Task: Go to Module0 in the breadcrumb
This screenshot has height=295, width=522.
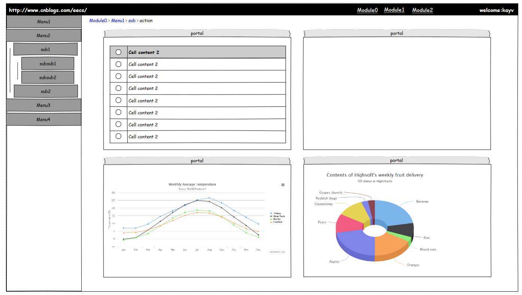Action: pos(98,21)
